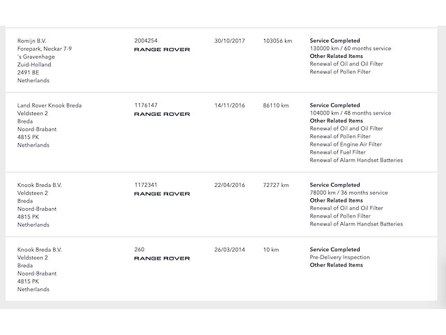The image size is (446, 335).
Task: Select the 130000 km / 60 months service text
Action: click(351, 49)
